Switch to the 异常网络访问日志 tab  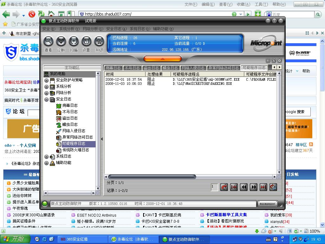223,68
